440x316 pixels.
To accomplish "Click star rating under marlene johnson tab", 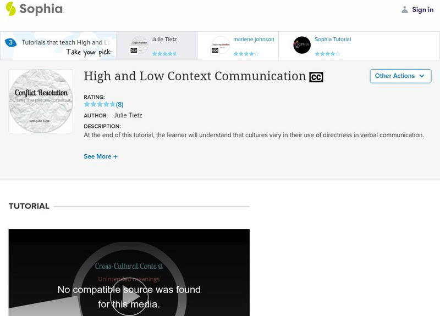I will click(246, 54).
